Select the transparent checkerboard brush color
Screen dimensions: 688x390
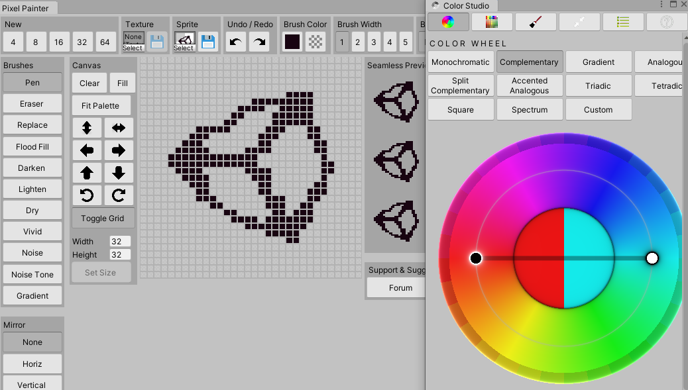315,42
